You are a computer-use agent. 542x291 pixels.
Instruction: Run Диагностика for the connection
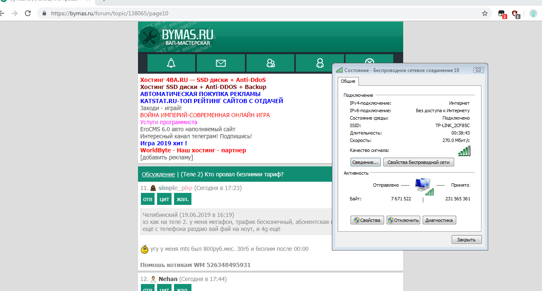(x=439, y=220)
